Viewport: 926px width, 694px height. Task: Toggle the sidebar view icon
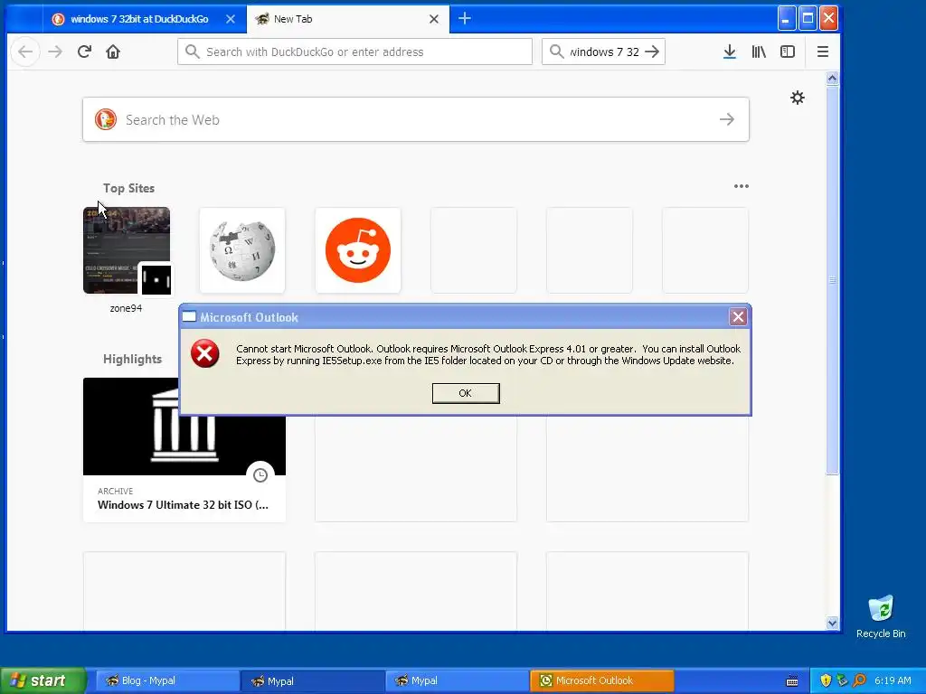coord(788,52)
